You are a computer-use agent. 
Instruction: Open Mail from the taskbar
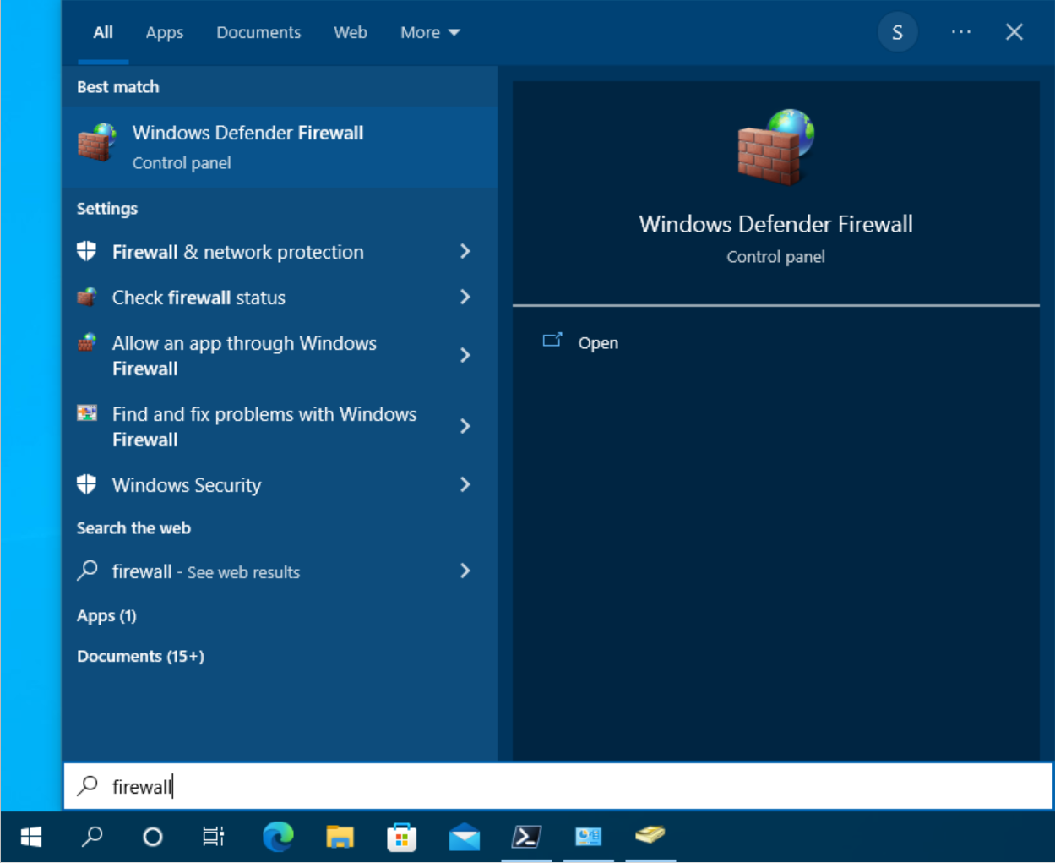pos(464,837)
